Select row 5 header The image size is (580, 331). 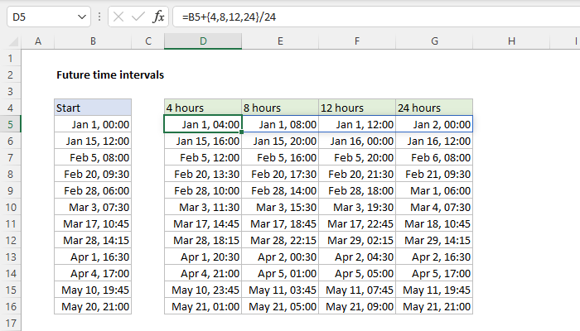tap(11, 124)
